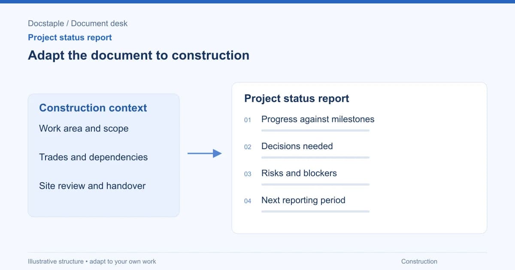The image size is (515, 270).
Task: Click section number 04
Action: 248,201
